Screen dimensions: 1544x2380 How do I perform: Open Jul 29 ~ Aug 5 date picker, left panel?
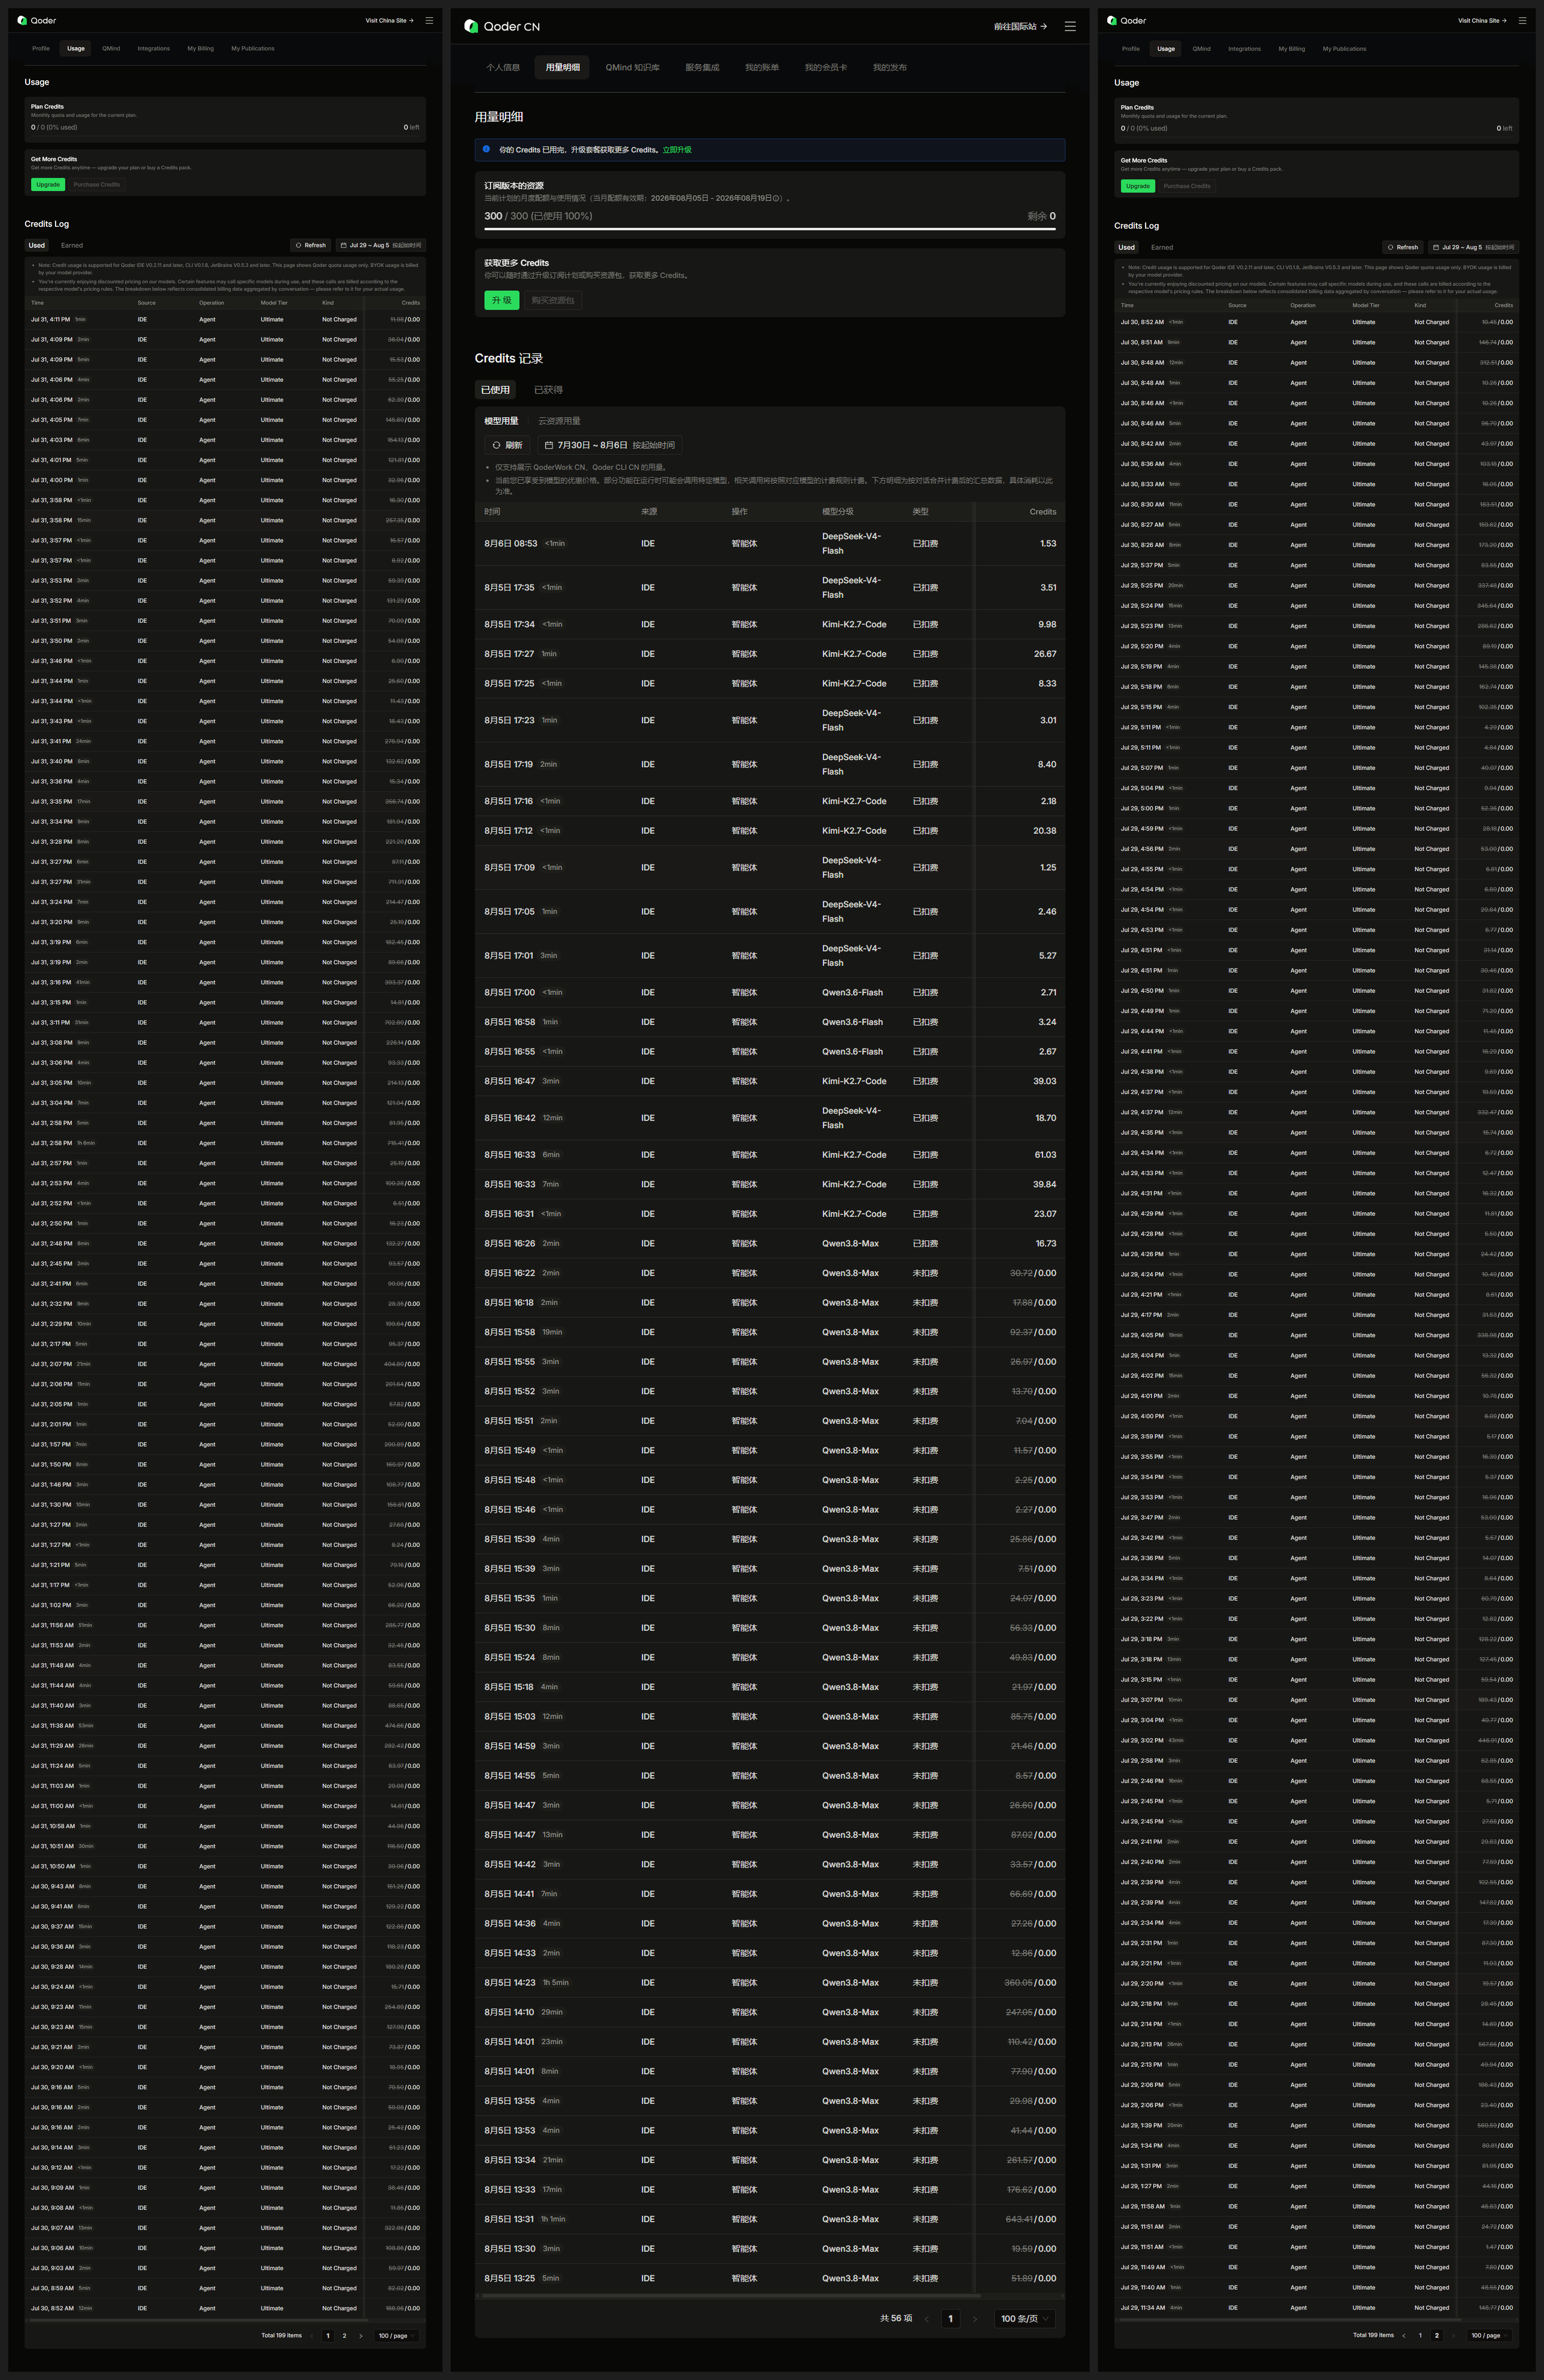coord(380,245)
